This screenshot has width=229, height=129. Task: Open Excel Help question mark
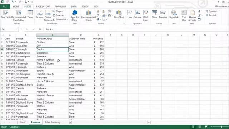218,2
